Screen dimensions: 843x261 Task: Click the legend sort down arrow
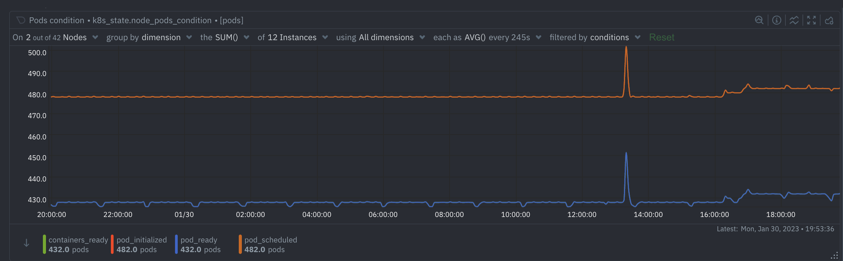point(26,243)
